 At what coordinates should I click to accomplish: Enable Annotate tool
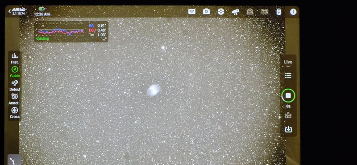pyautogui.click(x=15, y=99)
